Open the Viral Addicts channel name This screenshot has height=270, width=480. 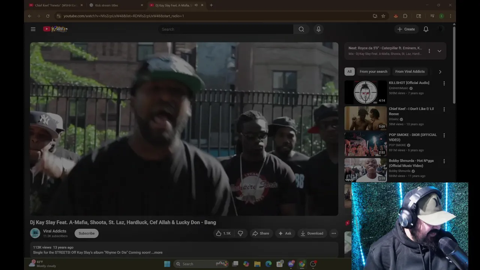(55, 231)
